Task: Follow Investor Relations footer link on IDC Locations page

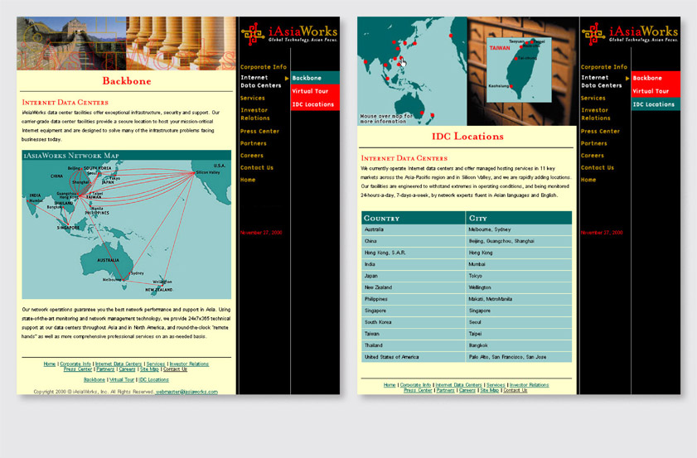Action: [x=529, y=384]
